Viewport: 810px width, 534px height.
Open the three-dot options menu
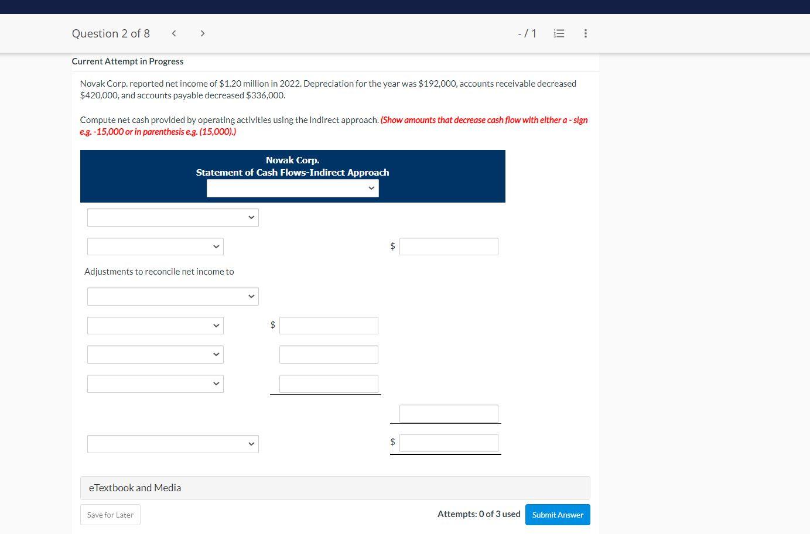585,33
